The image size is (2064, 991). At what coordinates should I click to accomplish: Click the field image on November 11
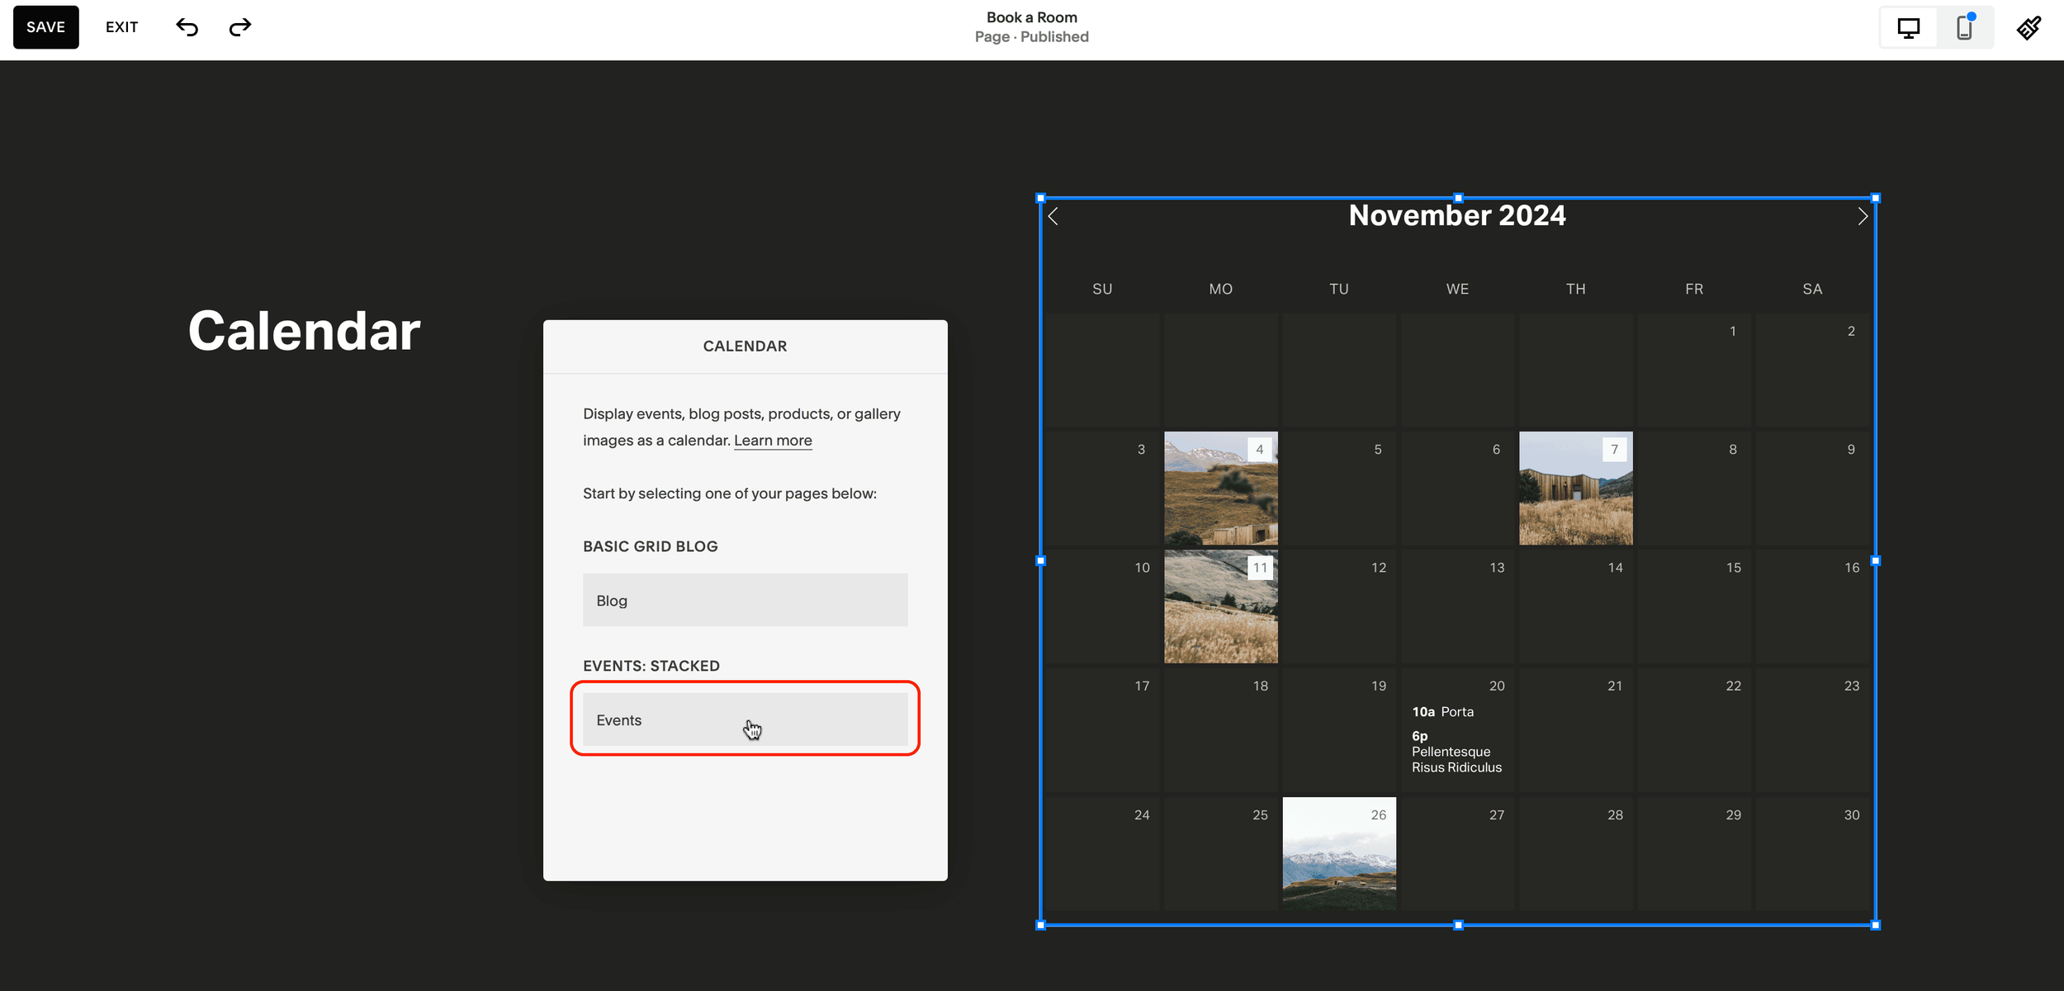(1220, 606)
